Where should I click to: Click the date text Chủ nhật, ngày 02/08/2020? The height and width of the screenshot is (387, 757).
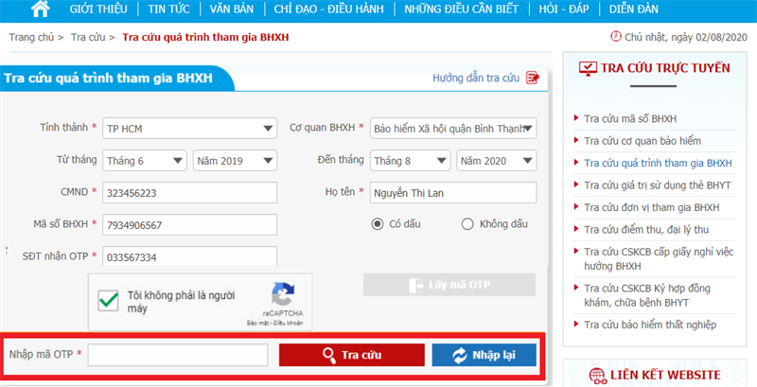686,37
